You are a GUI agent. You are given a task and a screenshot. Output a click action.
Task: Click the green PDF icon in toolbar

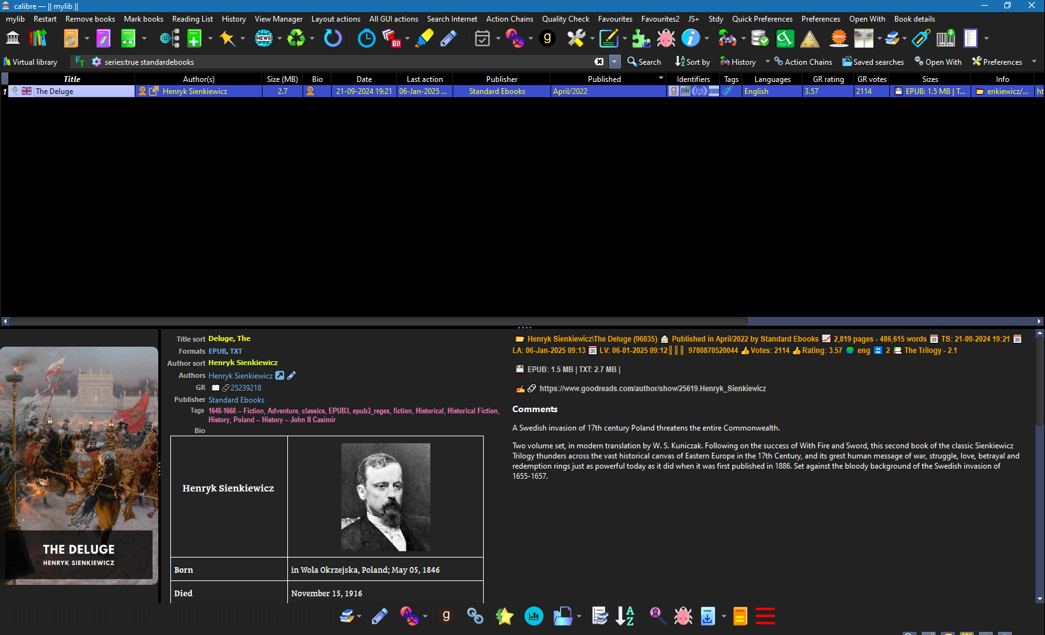785,39
